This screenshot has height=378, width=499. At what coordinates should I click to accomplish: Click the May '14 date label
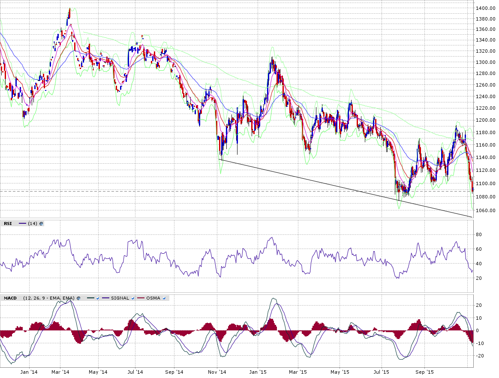(98, 372)
